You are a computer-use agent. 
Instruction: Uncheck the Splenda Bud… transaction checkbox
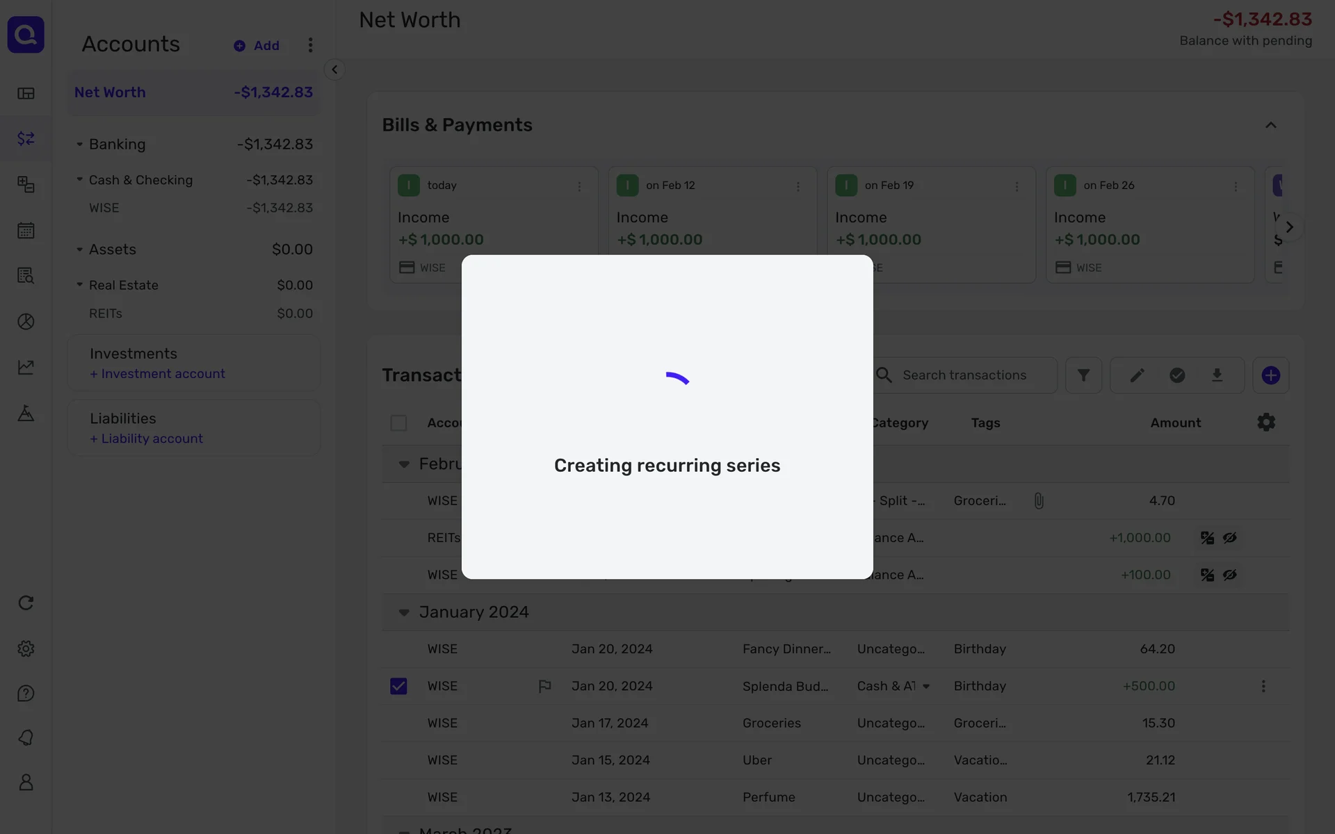(398, 687)
